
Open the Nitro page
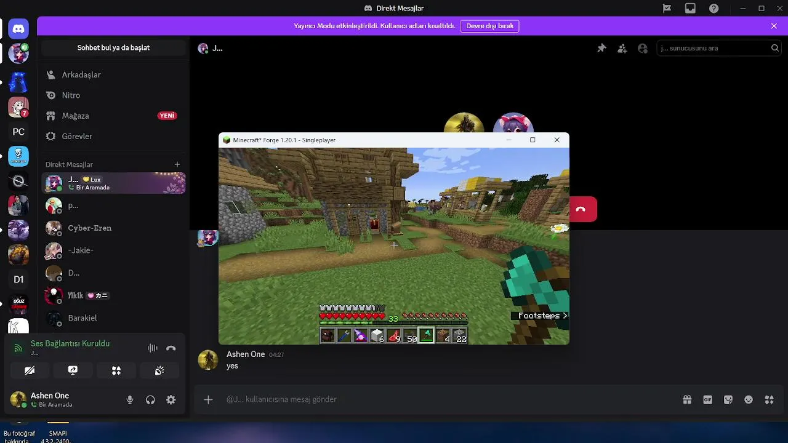(113, 95)
